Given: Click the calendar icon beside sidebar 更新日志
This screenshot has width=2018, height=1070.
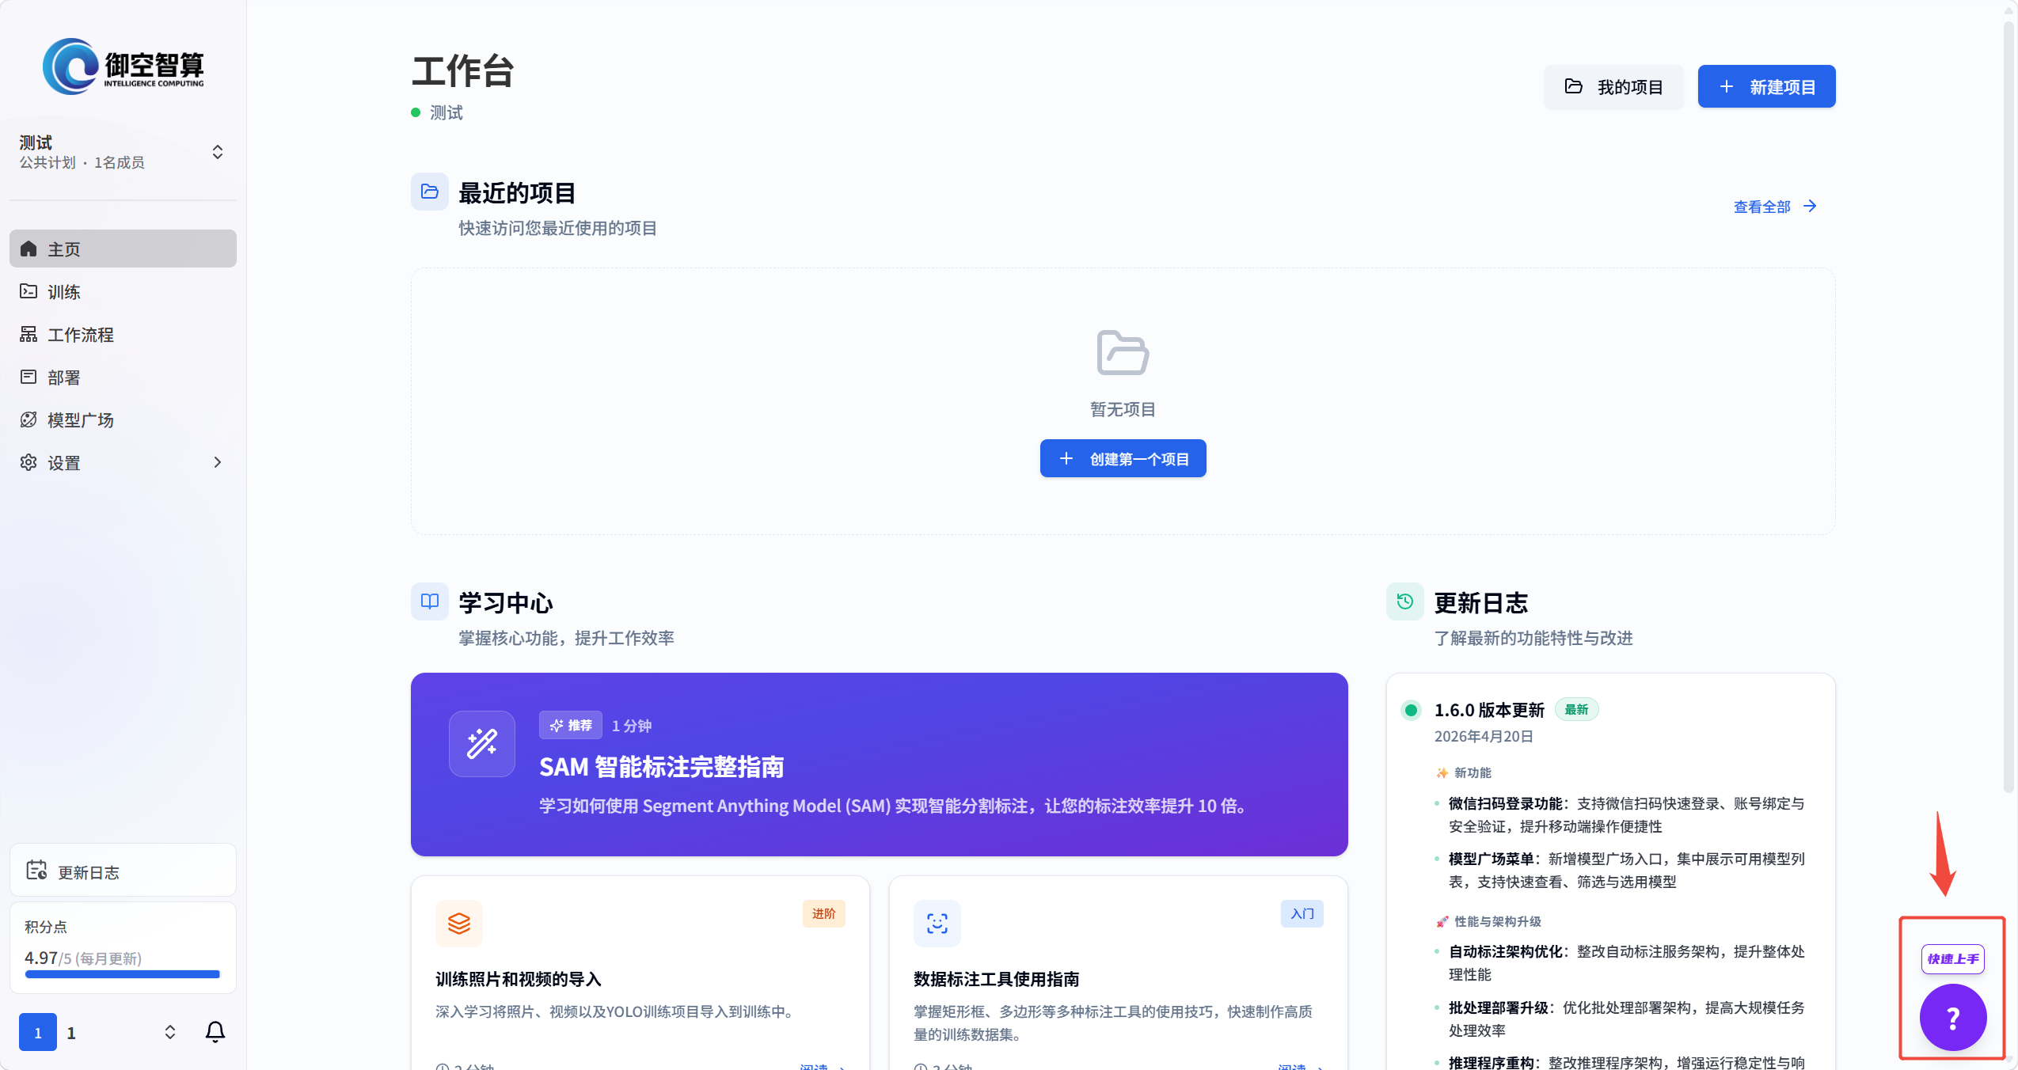Looking at the screenshot, I should click(36, 871).
